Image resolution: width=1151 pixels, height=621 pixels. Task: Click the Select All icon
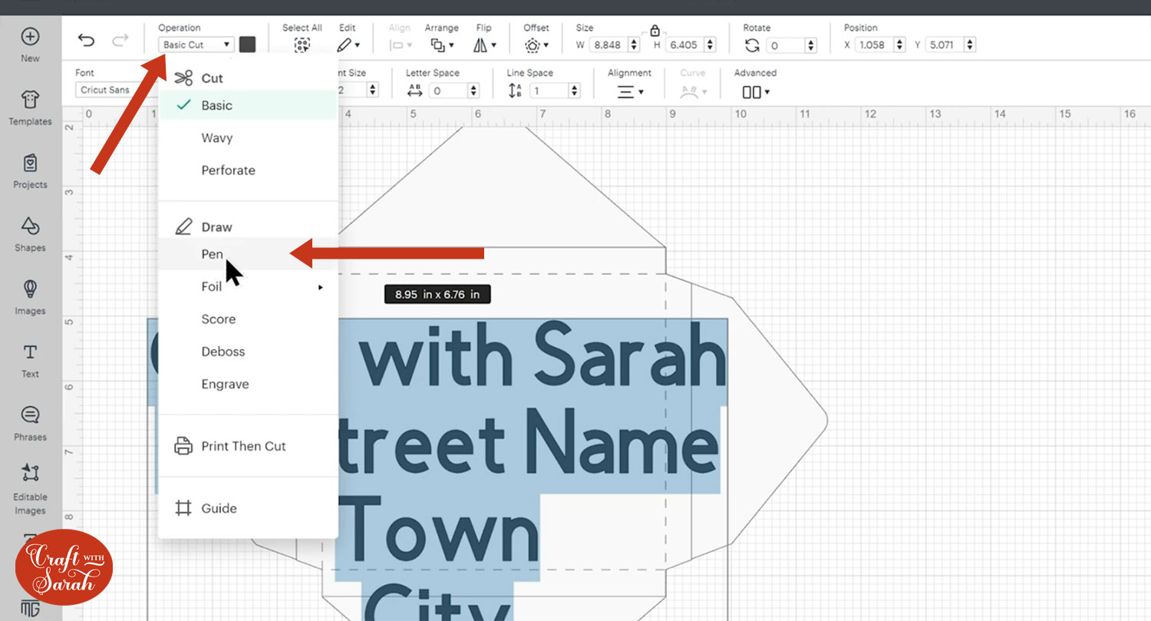point(302,45)
